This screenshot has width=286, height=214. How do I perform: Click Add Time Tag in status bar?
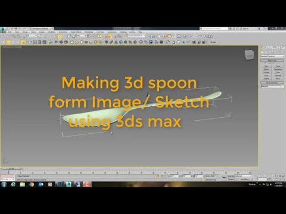coord(210,180)
